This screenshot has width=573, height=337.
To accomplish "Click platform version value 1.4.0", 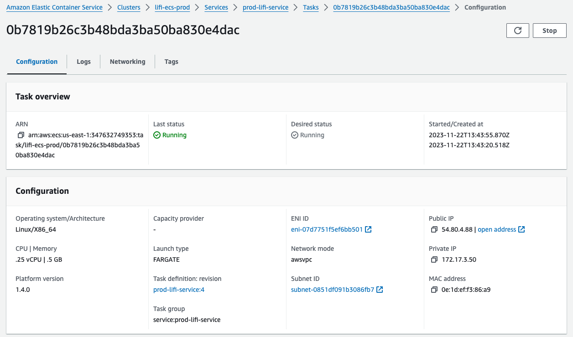I will [23, 290].
